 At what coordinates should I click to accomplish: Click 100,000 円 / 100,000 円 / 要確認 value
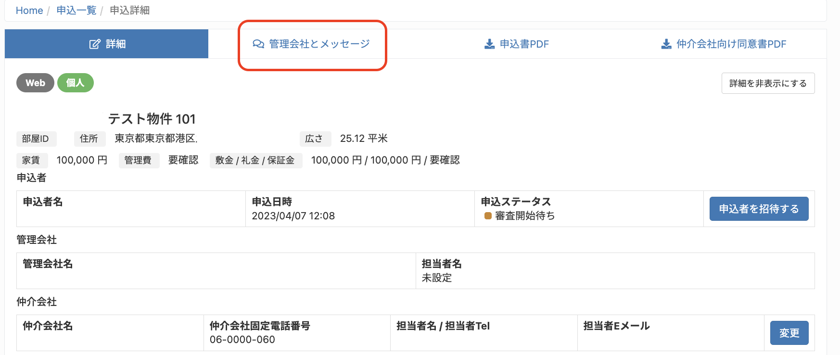[385, 160]
